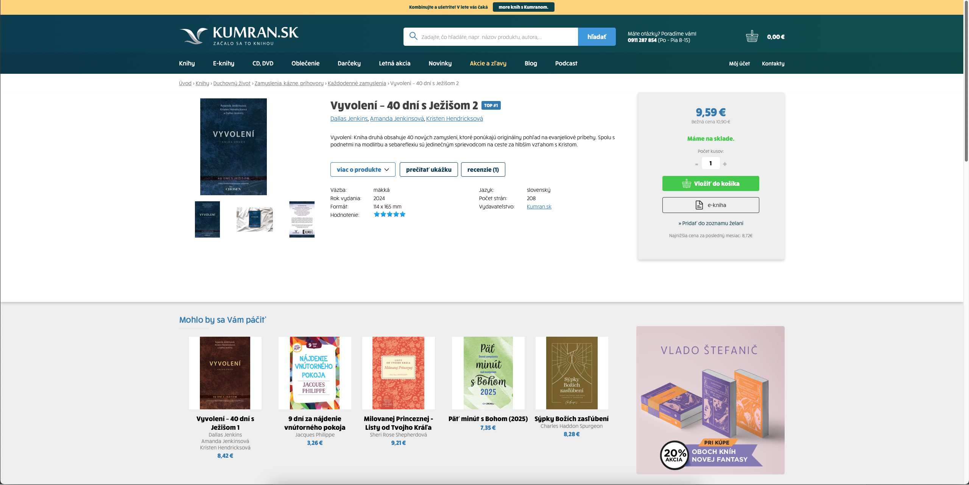Add the book with 'Vložiť do košíka'
Viewport: 969px width, 485px height.
coord(710,183)
